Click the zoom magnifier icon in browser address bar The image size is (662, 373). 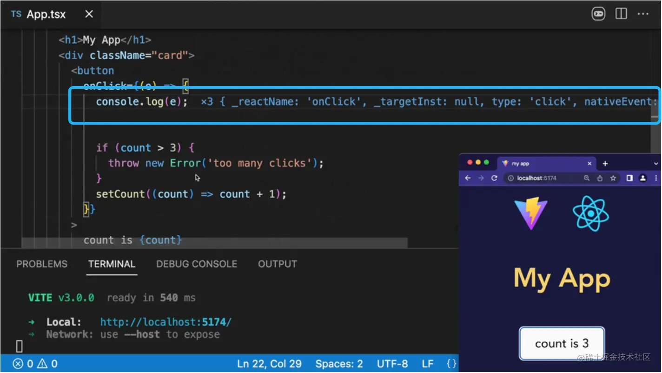point(587,178)
